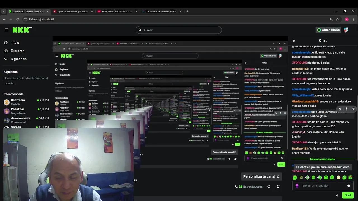Click the Explorar icon in sidebar

click(x=6, y=51)
